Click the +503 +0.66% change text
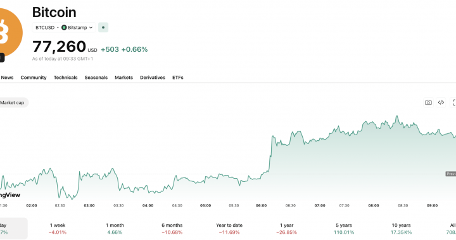456x240 pixels. [124, 49]
